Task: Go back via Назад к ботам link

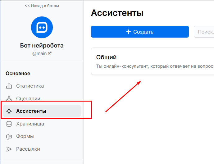Action: (42, 6)
